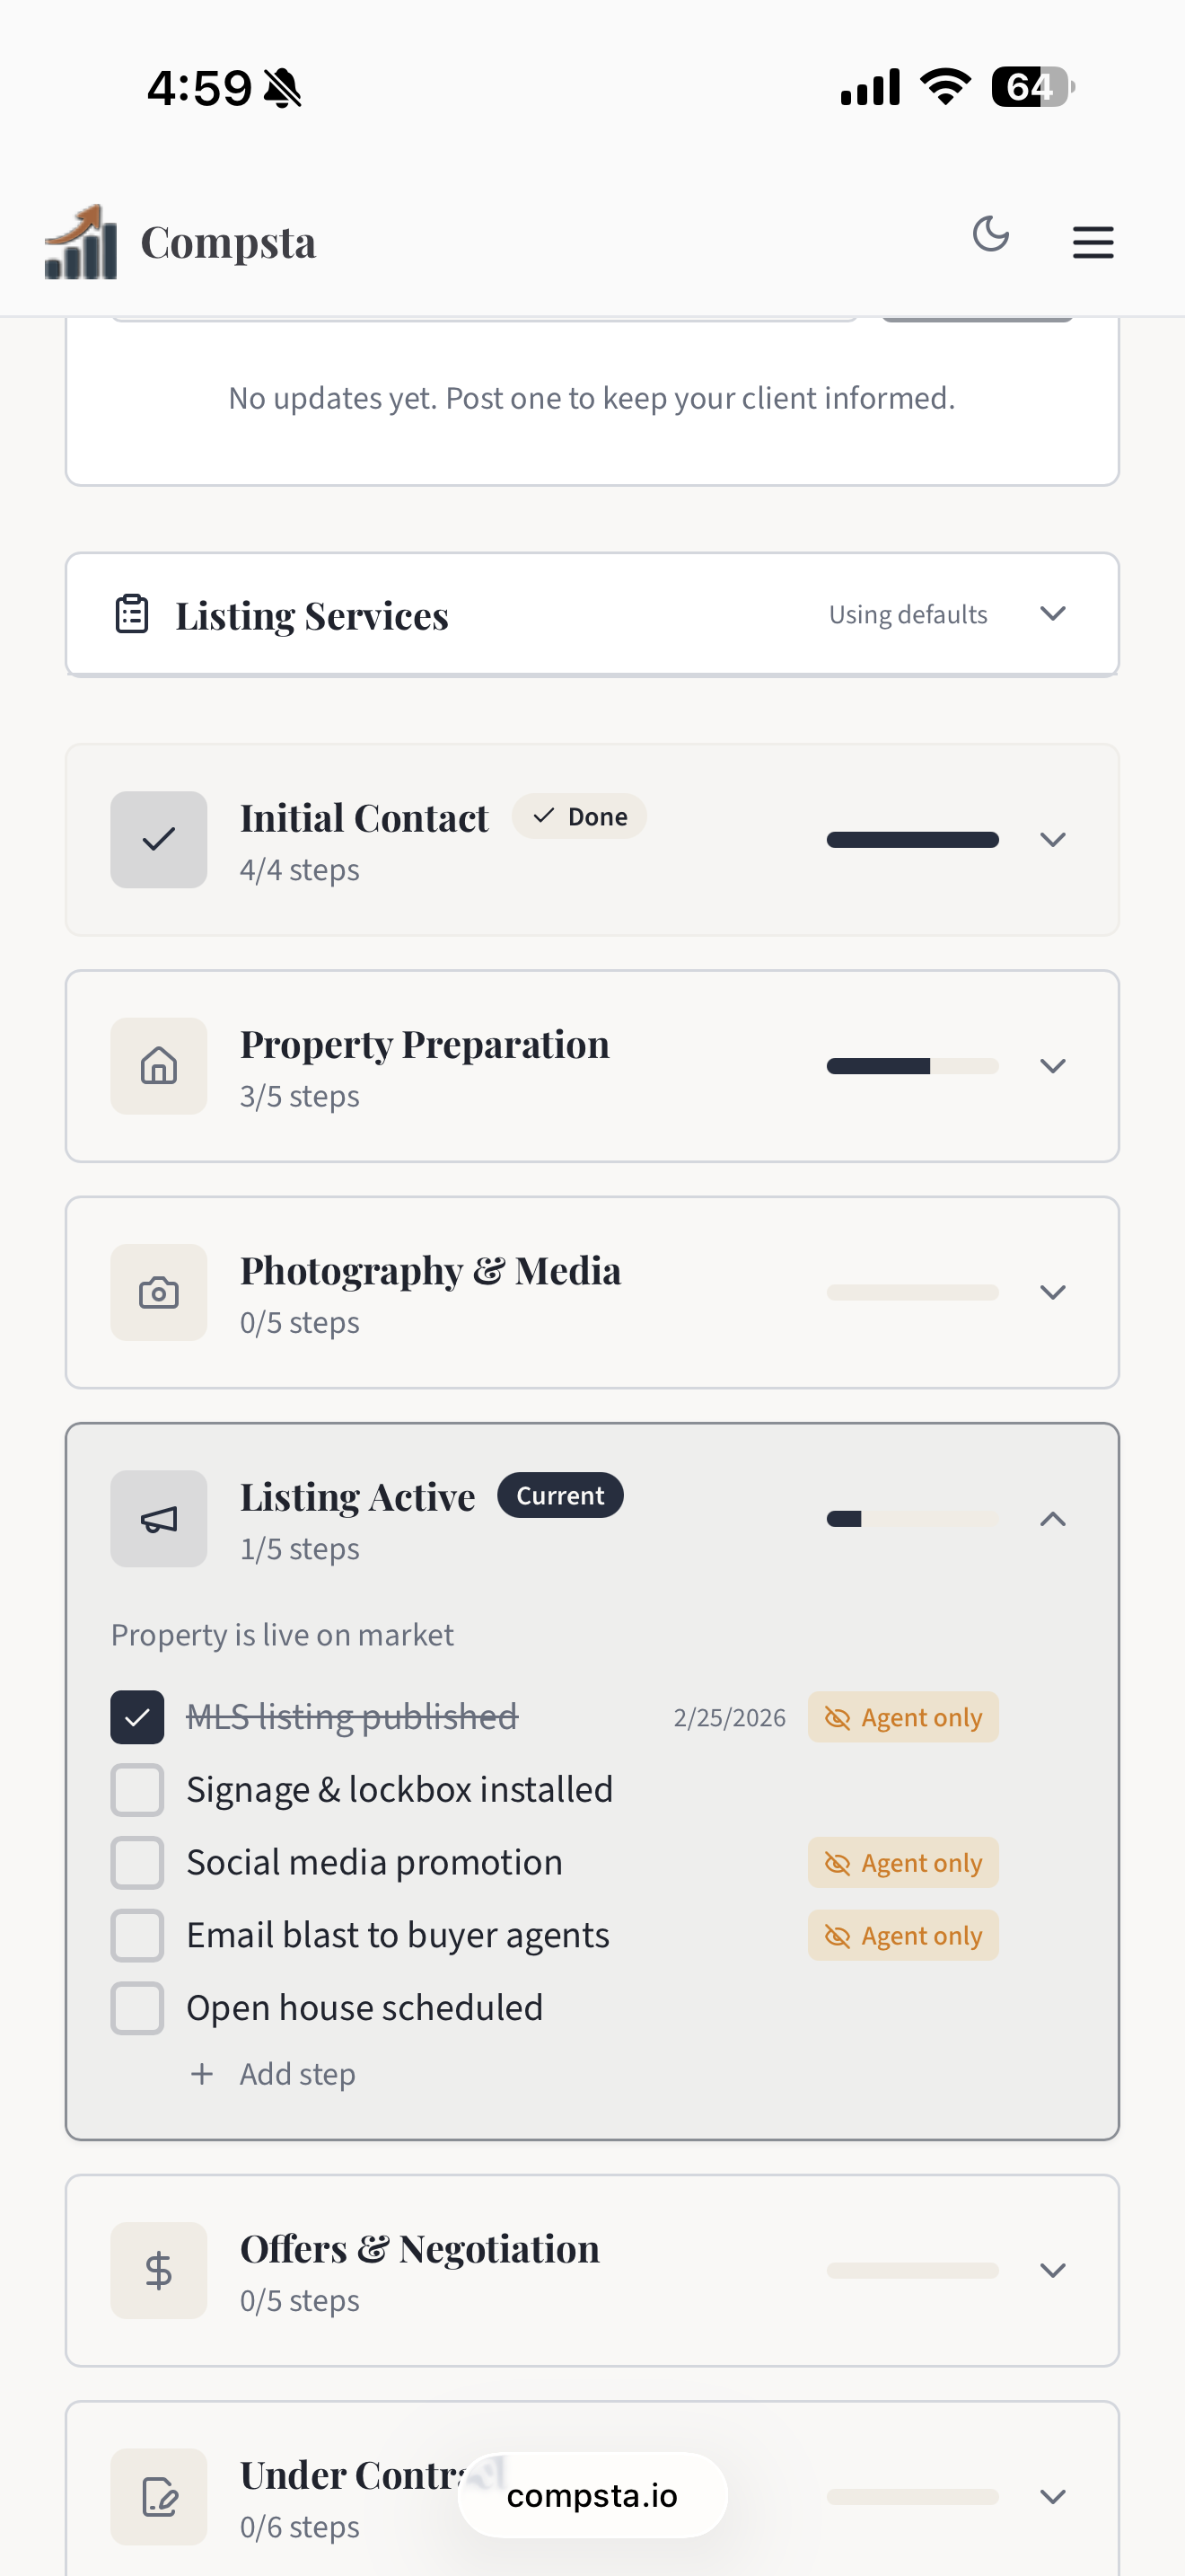The height and width of the screenshot is (2576, 1185).
Task: Click the Agent only badge on Email blast
Action: click(901, 1934)
